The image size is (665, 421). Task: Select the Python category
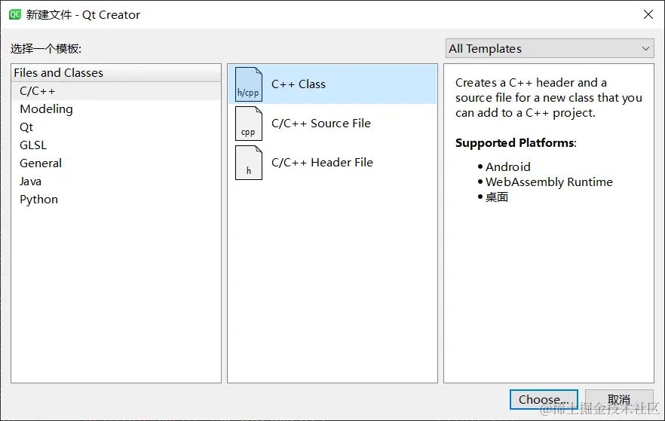[38, 200]
